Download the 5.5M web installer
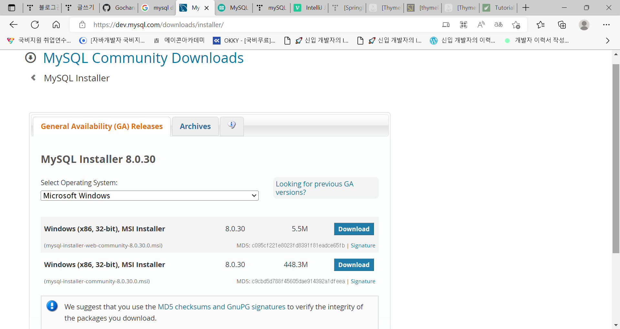This screenshot has width=620, height=329. click(354, 229)
